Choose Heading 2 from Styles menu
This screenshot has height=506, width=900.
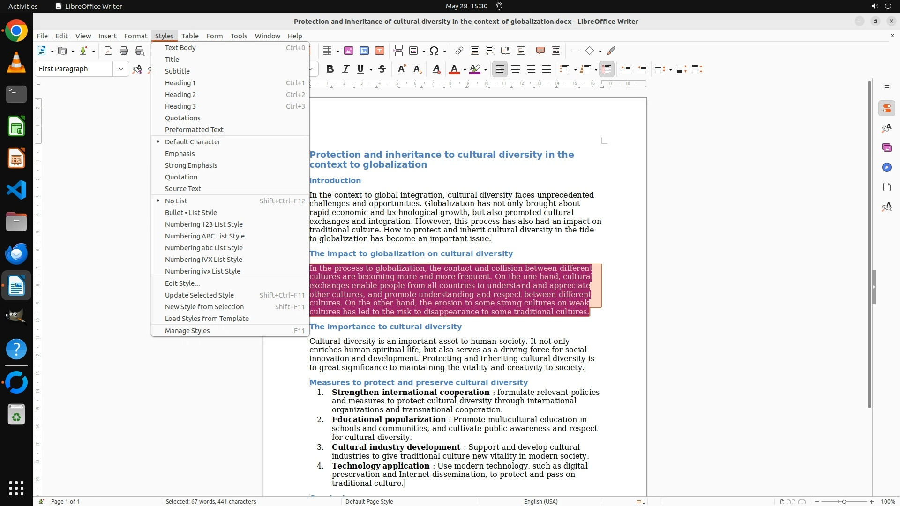180,95
